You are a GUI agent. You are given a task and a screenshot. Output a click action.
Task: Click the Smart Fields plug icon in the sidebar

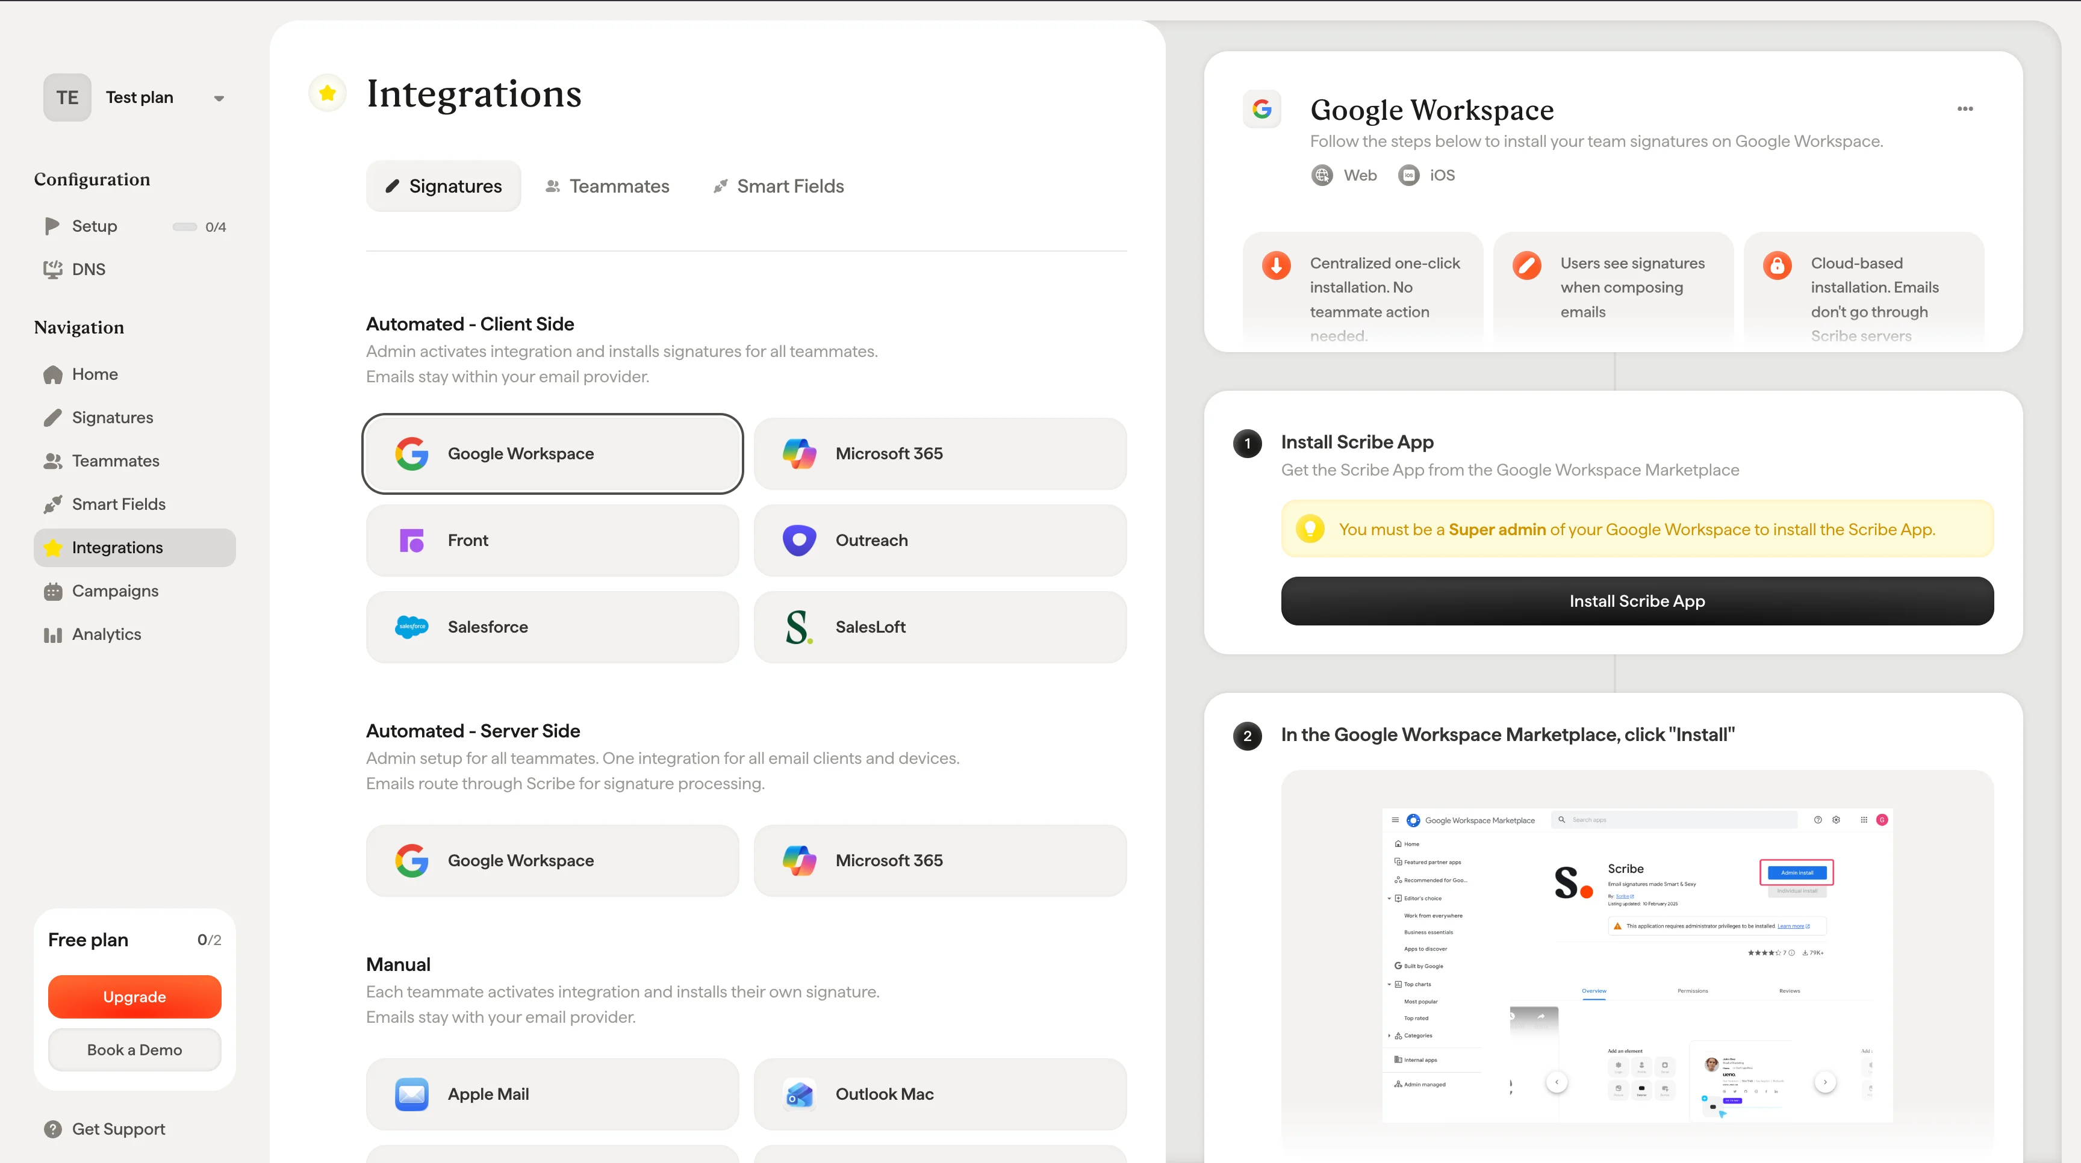52,505
